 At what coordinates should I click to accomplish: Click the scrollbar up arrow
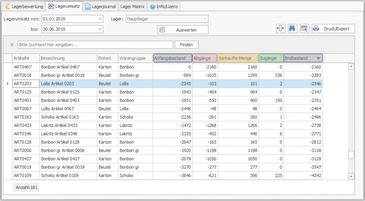351,67
